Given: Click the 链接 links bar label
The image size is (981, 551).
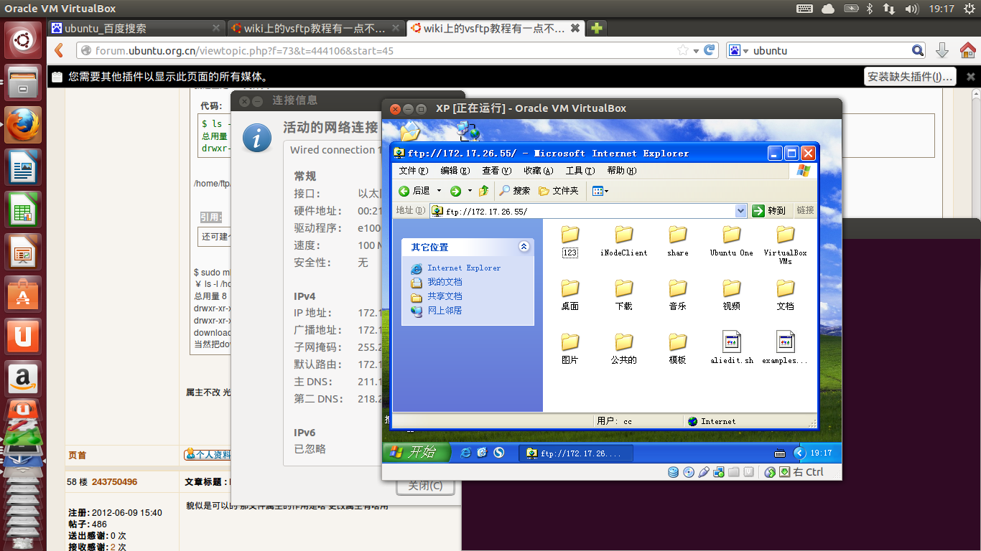Looking at the screenshot, I should [x=805, y=210].
